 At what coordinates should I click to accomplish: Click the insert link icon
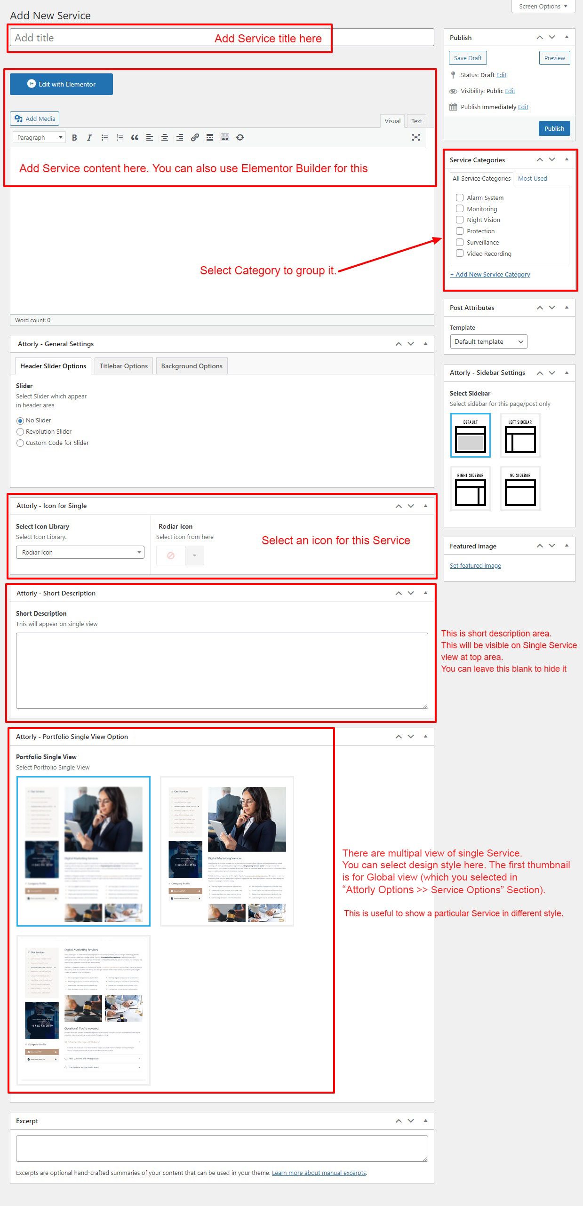195,137
